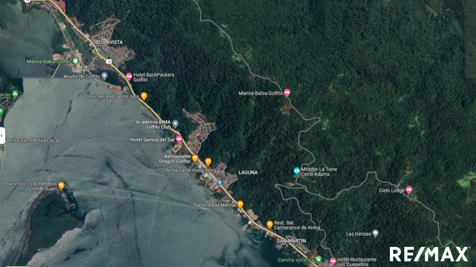
Task: Click the Mirador La Torre Cerro Adams camera pin
Action: [297, 171]
